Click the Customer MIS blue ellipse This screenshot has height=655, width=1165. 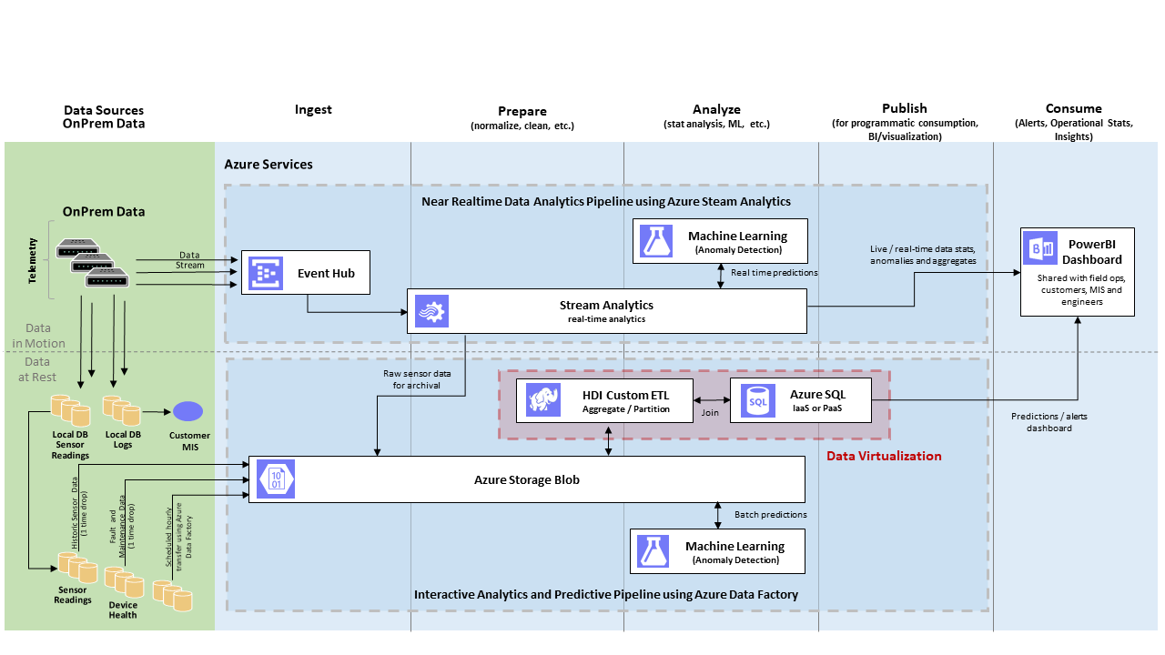(x=188, y=411)
